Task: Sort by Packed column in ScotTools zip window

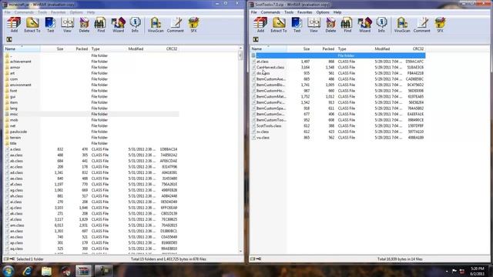Action: (x=324, y=49)
